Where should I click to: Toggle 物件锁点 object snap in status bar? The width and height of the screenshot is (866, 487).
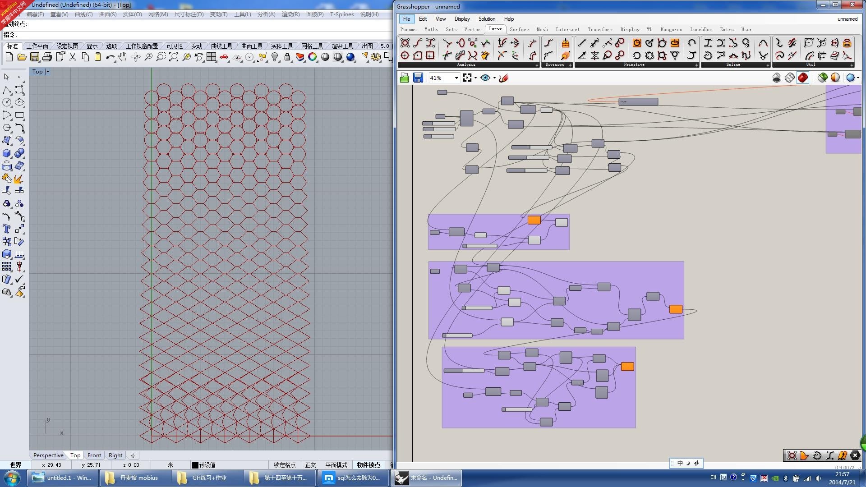369,465
